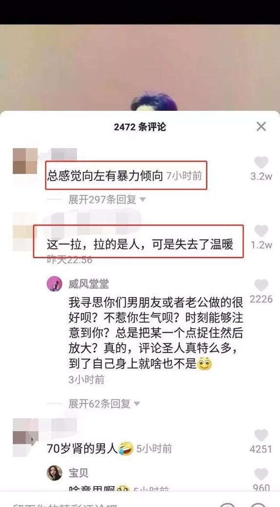Image resolution: width=280 pixels, height=507 pixels.
Task: Open 威风堂堂's profile avatar
Action: [x=55, y=284]
